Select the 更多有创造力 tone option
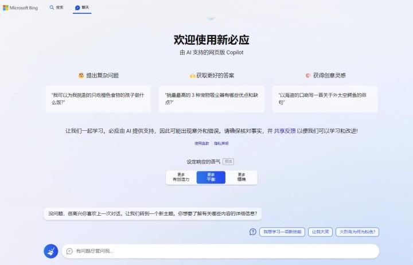 (181, 177)
